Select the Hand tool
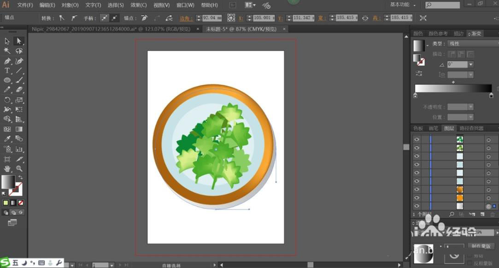The image size is (499, 268). [7, 169]
